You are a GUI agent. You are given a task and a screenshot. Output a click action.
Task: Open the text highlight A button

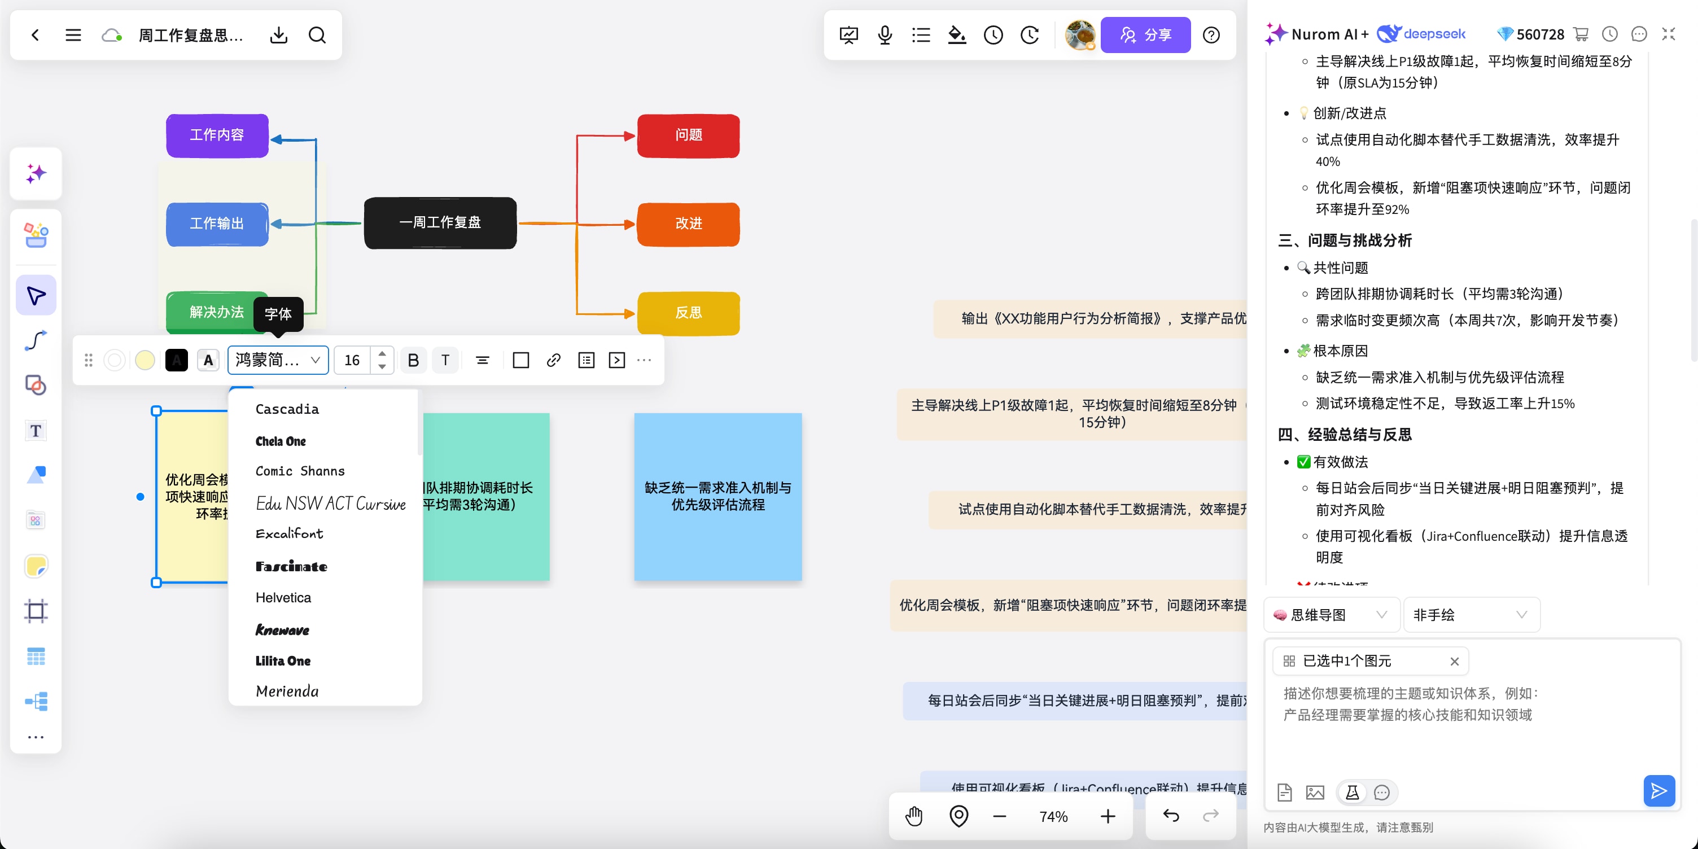[208, 361]
